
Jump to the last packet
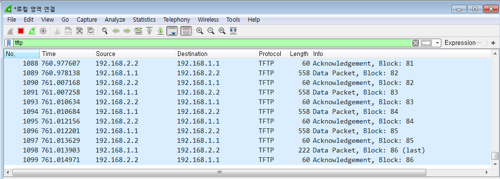pyautogui.click(x=161, y=31)
